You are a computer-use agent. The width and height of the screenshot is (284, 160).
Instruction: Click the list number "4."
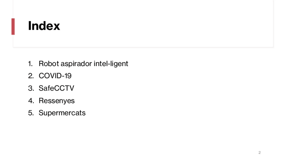click(31, 101)
